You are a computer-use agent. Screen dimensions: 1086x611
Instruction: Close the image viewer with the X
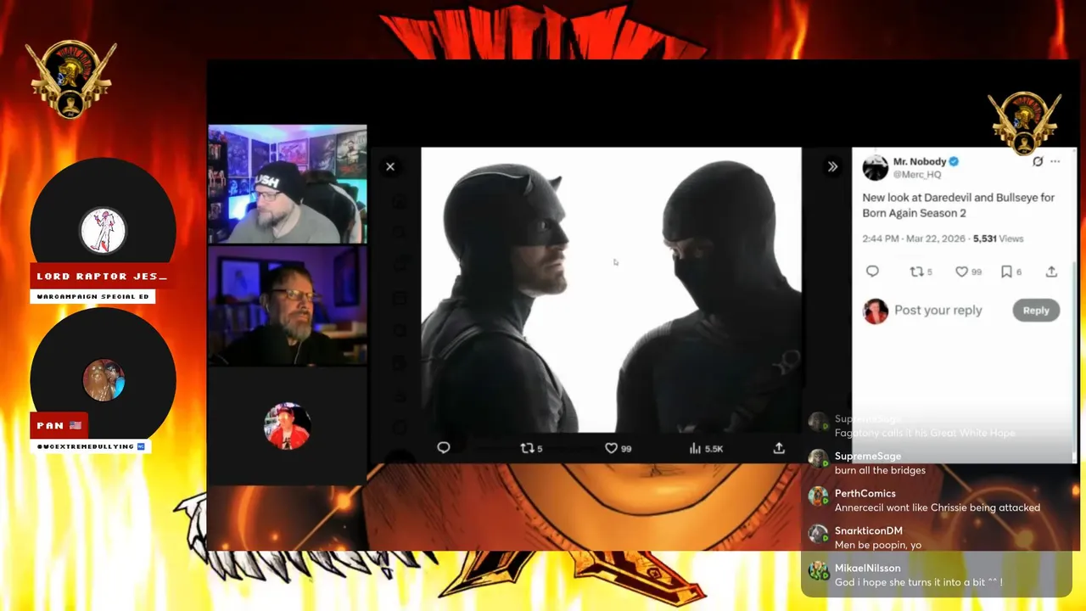pyautogui.click(x=390, y=166)
